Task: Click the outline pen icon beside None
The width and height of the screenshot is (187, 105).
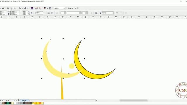Action: tap(101, 13)
